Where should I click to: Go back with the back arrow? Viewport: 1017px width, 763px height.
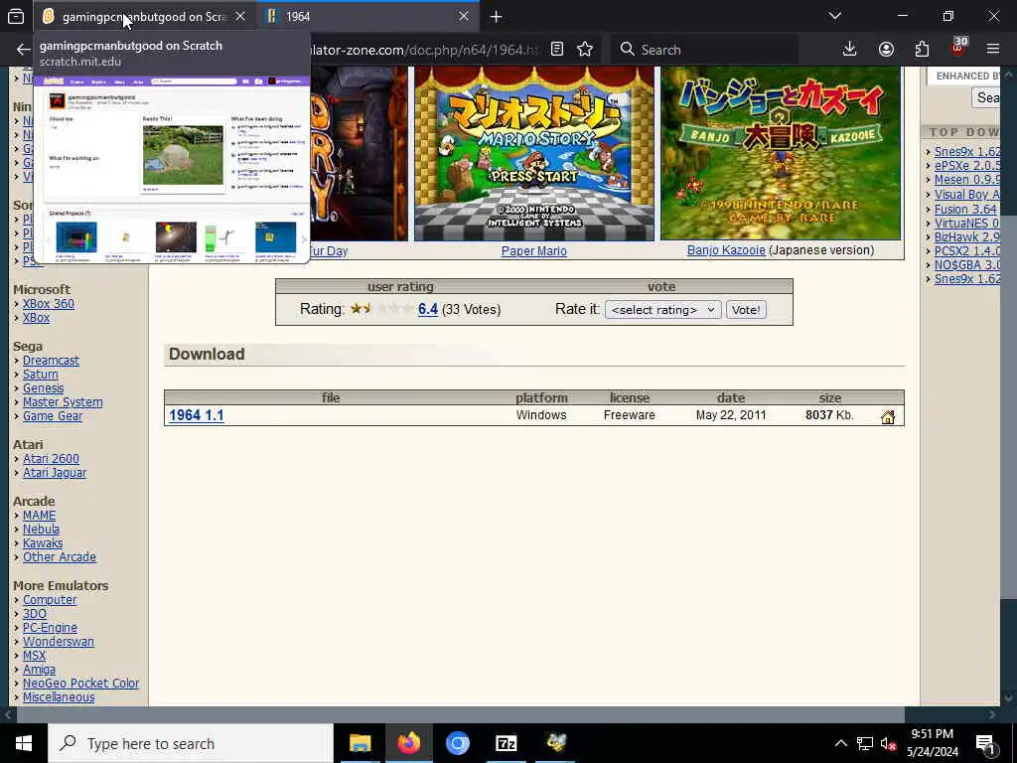tap(24, 50)
